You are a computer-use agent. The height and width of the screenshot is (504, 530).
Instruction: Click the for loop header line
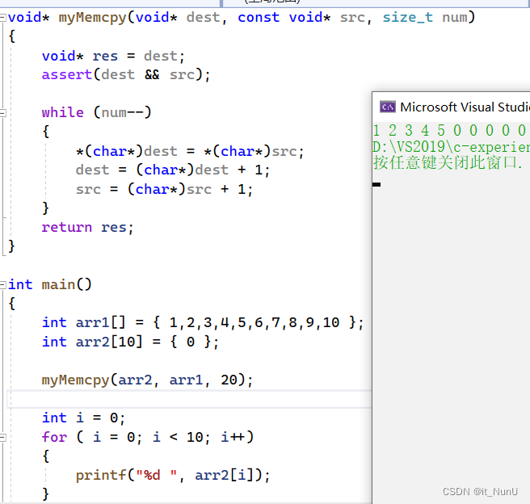[148, 437]
